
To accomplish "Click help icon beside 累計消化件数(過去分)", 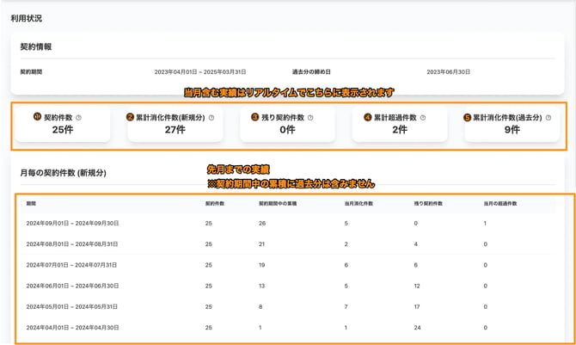I will click(548, 118).
